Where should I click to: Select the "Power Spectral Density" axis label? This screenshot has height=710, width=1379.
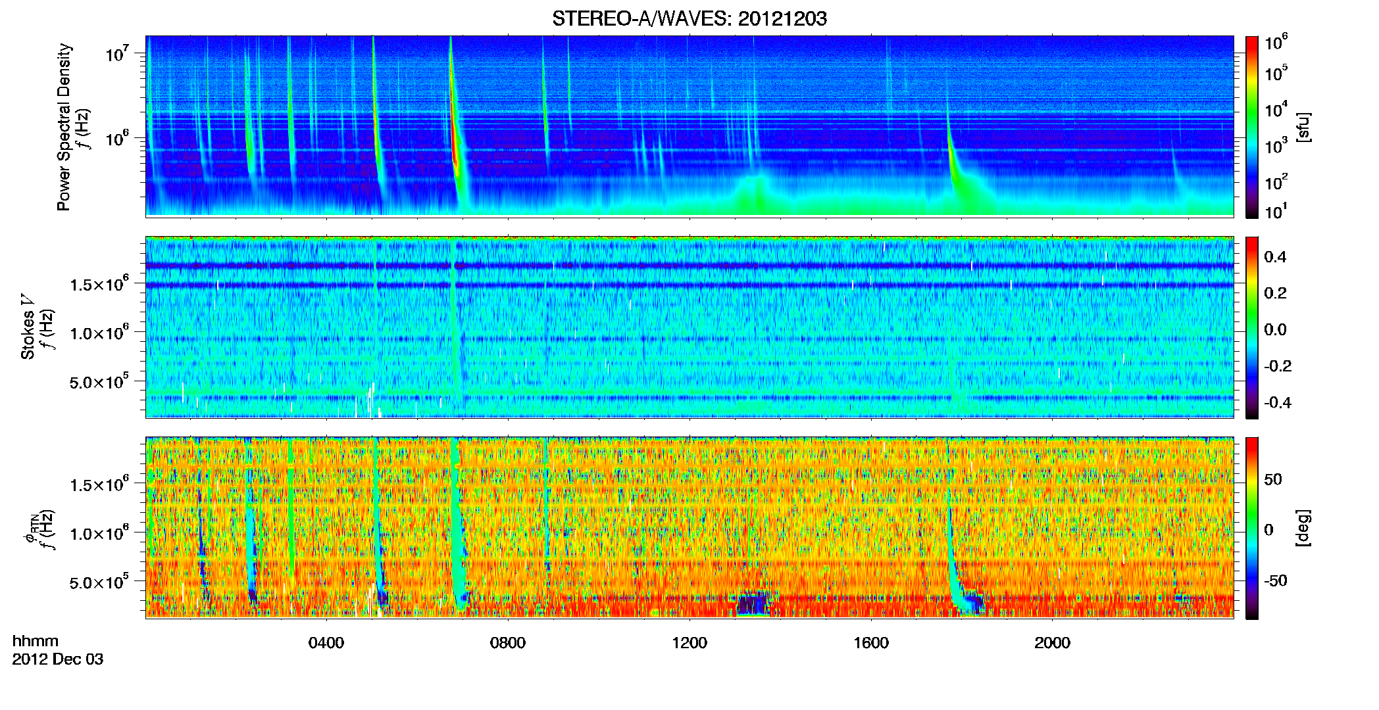(x=64, y=127)
